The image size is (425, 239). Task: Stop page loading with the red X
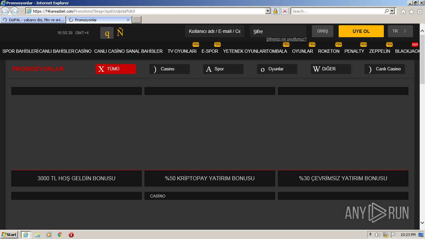285,11
